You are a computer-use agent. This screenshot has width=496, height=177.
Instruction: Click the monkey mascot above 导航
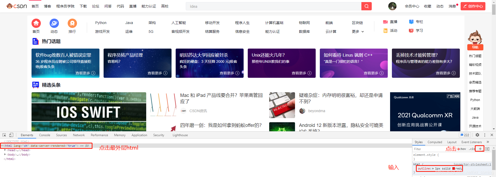point(475,37)
